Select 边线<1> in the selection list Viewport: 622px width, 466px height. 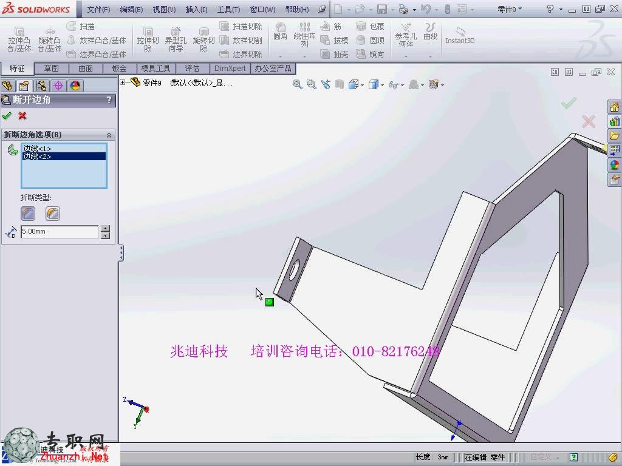coord(64,149)
